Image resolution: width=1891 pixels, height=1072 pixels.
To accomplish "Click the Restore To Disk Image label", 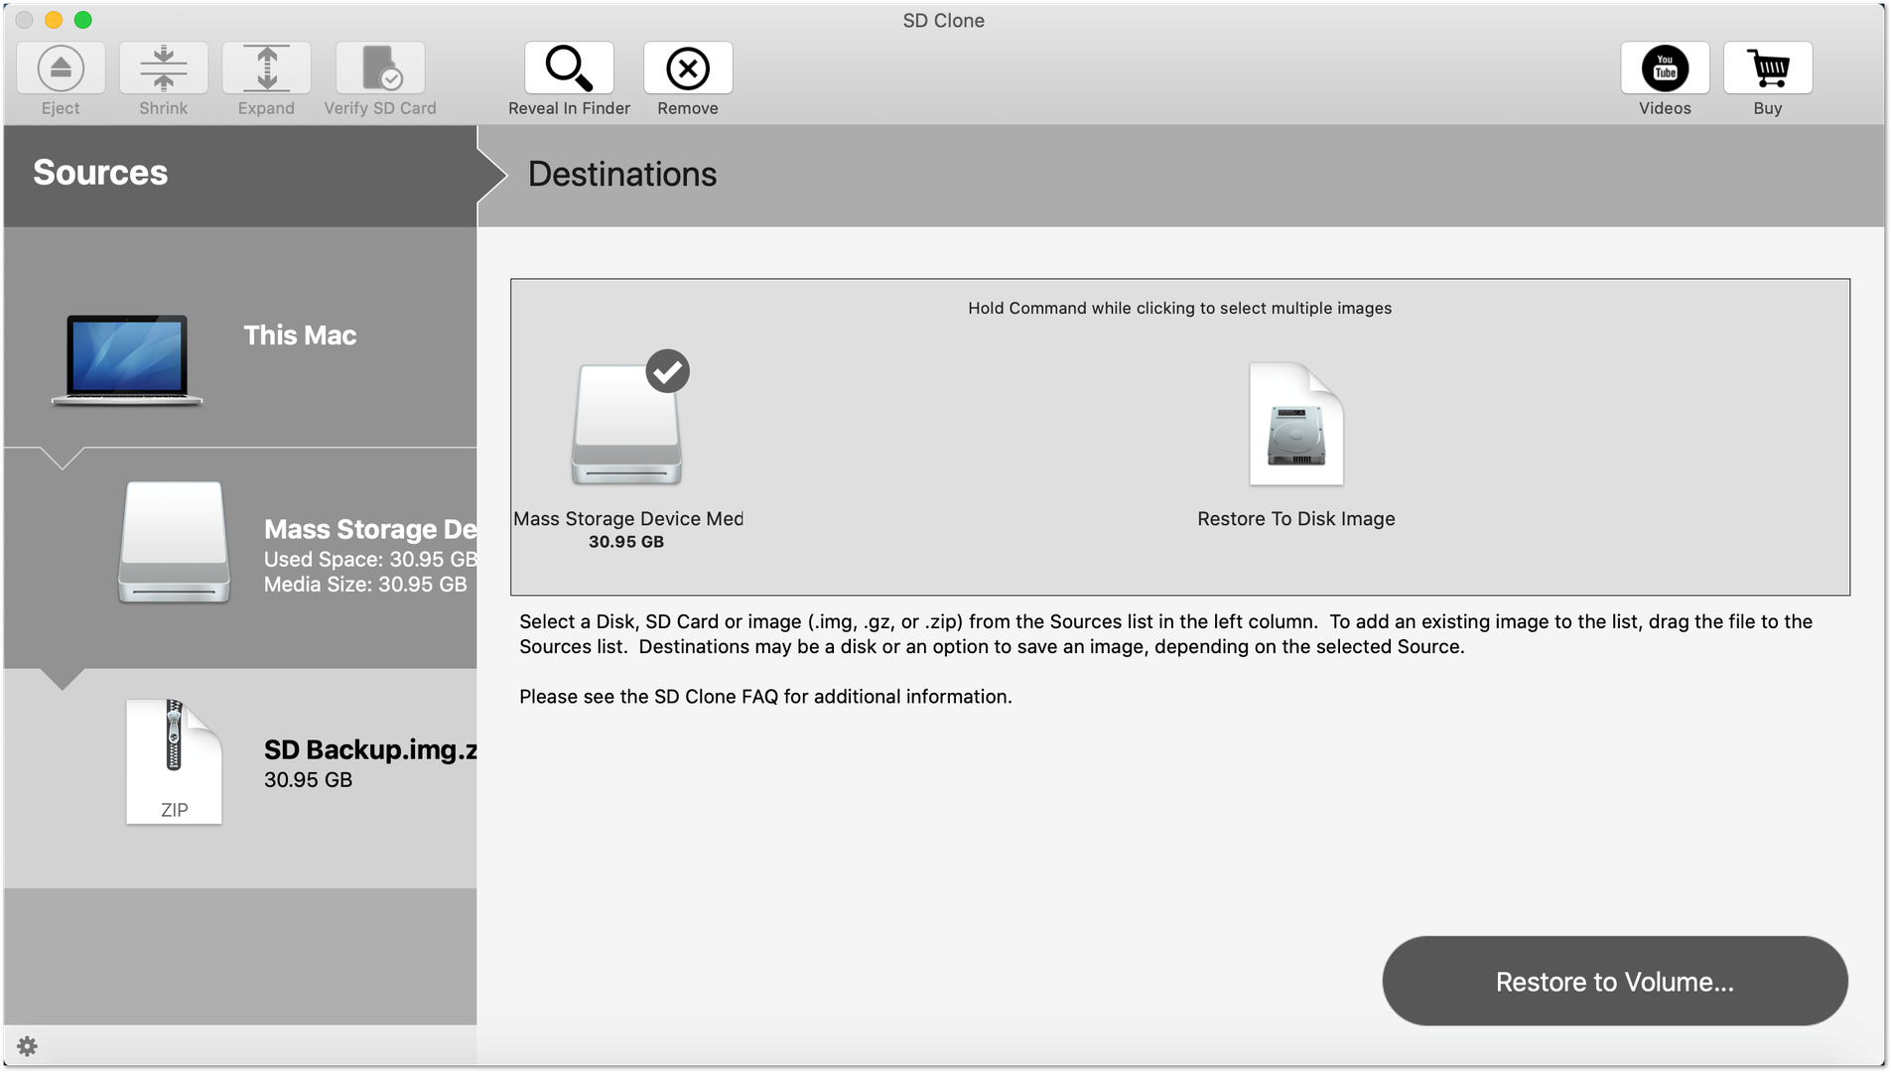I will 1296,519.
